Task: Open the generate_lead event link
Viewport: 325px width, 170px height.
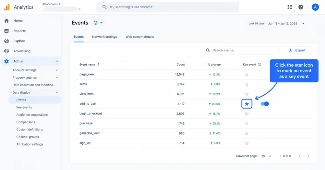Action: [90, 133]
